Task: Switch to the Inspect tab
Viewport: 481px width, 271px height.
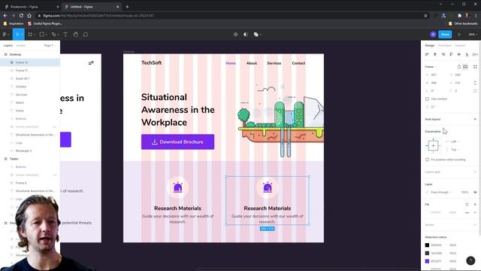Action: click(460, 45)
